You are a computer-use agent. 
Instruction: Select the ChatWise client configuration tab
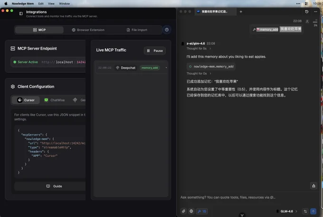coord(55,100)
